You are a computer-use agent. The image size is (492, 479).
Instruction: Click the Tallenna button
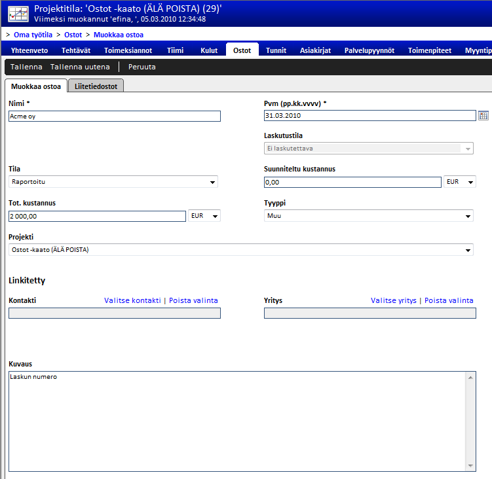click(26, 67)
